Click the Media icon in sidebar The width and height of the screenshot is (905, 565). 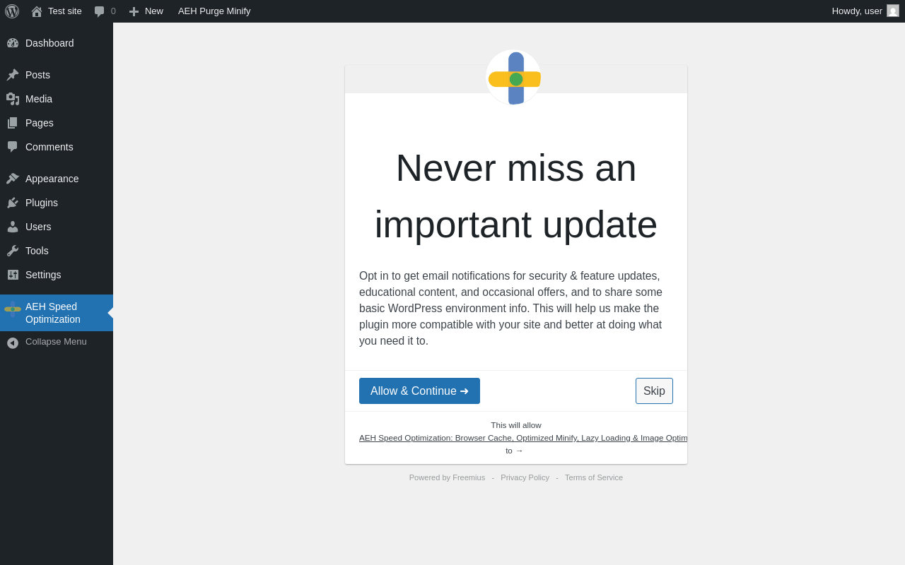(x=13, y=99)
